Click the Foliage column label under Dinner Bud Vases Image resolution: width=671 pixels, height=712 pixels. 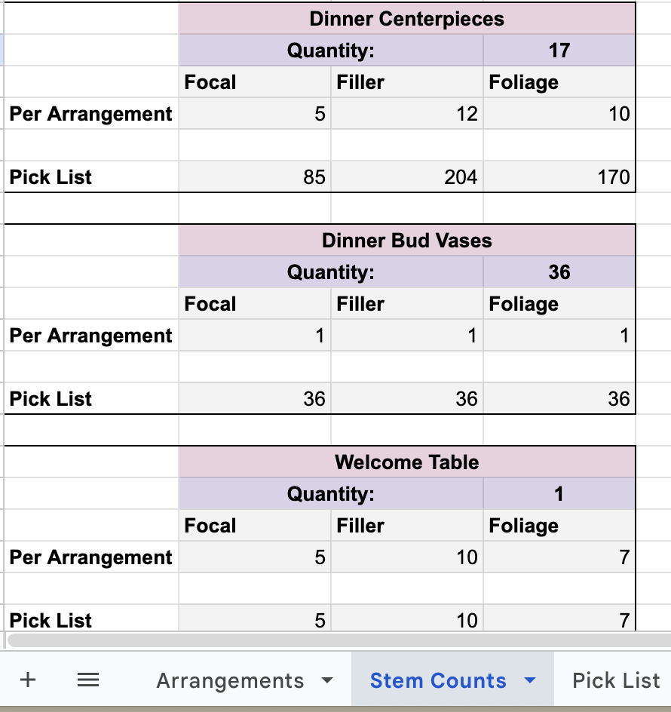pos(523,304)
